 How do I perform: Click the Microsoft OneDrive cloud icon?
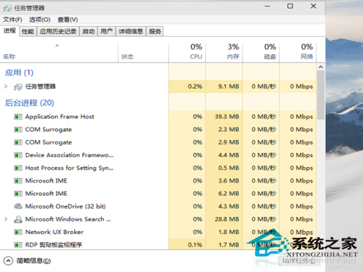pos(18,206)
